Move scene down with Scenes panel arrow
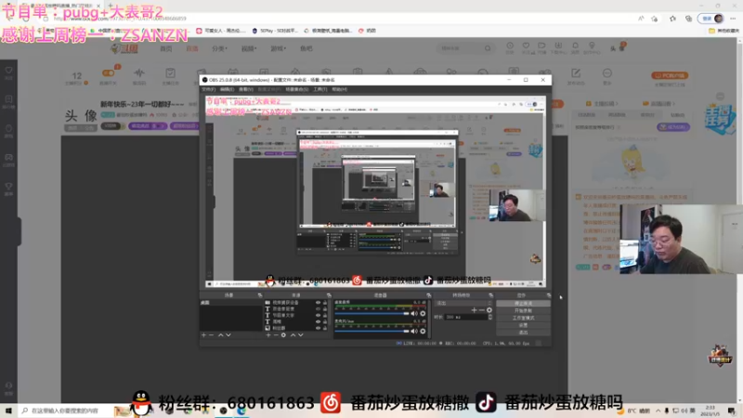743x418 pixels. pyautogui.click(x=228, y=335)
